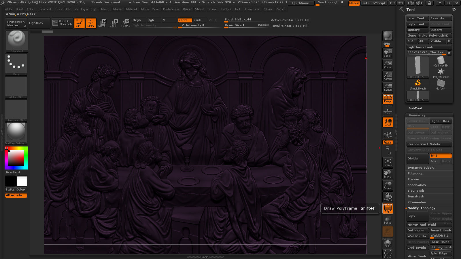The width and height of the screenshot is (461, 259).
Task: Open the Render menu
Action: click(x=187, y=9)
